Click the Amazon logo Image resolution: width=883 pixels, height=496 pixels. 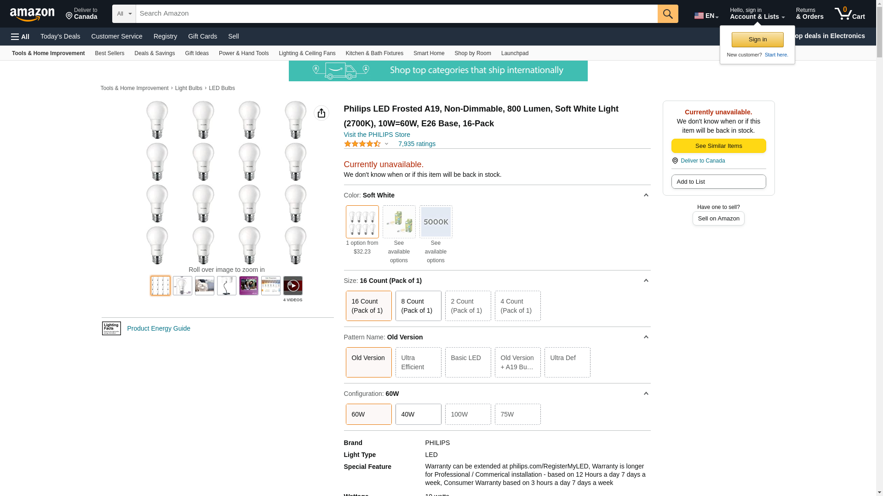[32, 14]
